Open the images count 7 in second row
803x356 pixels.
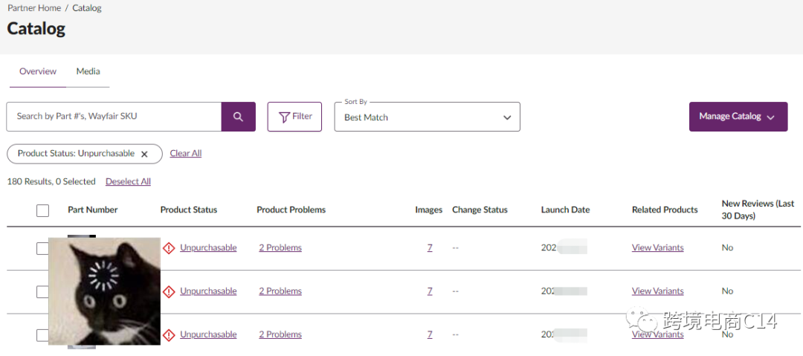[x=430, y=291]
